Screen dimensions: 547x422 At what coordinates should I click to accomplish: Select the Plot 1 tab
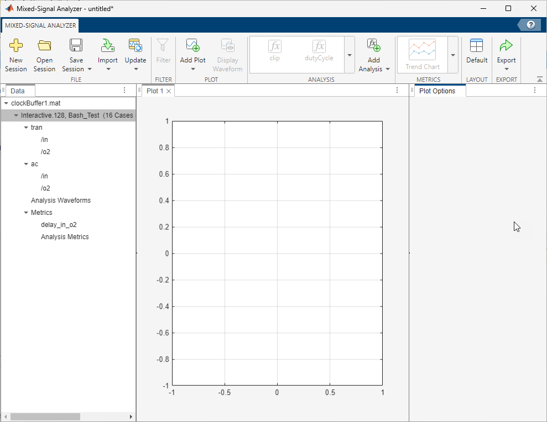pyautogui.click(x=154, y=91)
